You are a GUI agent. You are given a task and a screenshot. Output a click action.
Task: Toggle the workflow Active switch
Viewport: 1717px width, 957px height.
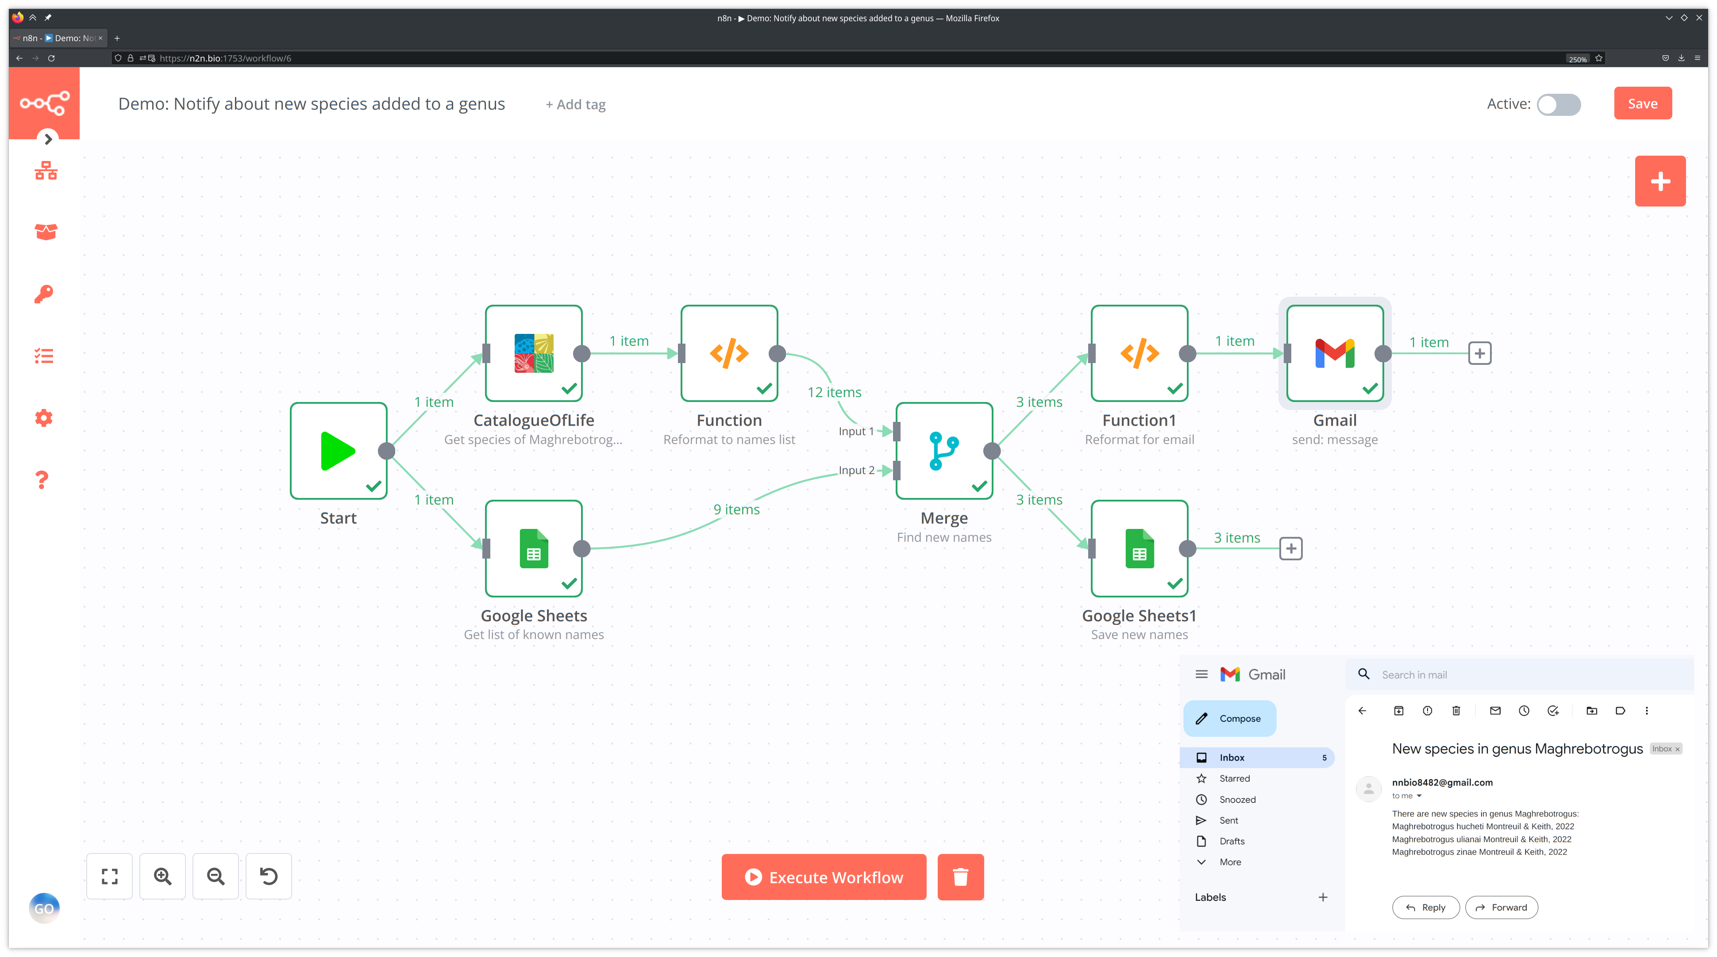click(x=1559, y=104)
